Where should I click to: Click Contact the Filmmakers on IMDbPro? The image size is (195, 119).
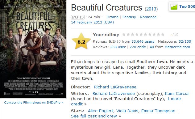[34, 102]
